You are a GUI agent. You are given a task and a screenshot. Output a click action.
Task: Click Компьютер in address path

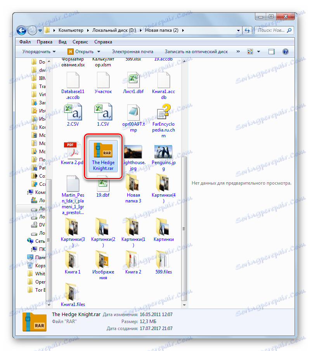[x=71, y=30]
